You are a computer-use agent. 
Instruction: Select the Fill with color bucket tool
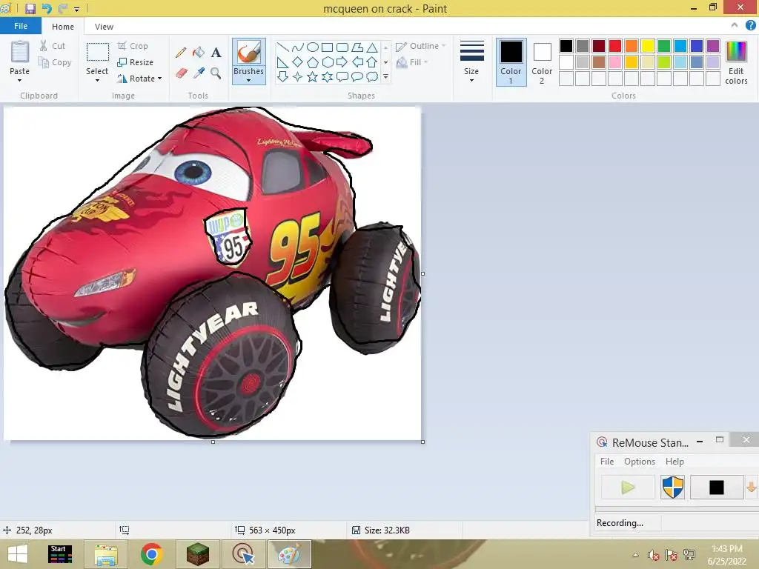[199, 53]
